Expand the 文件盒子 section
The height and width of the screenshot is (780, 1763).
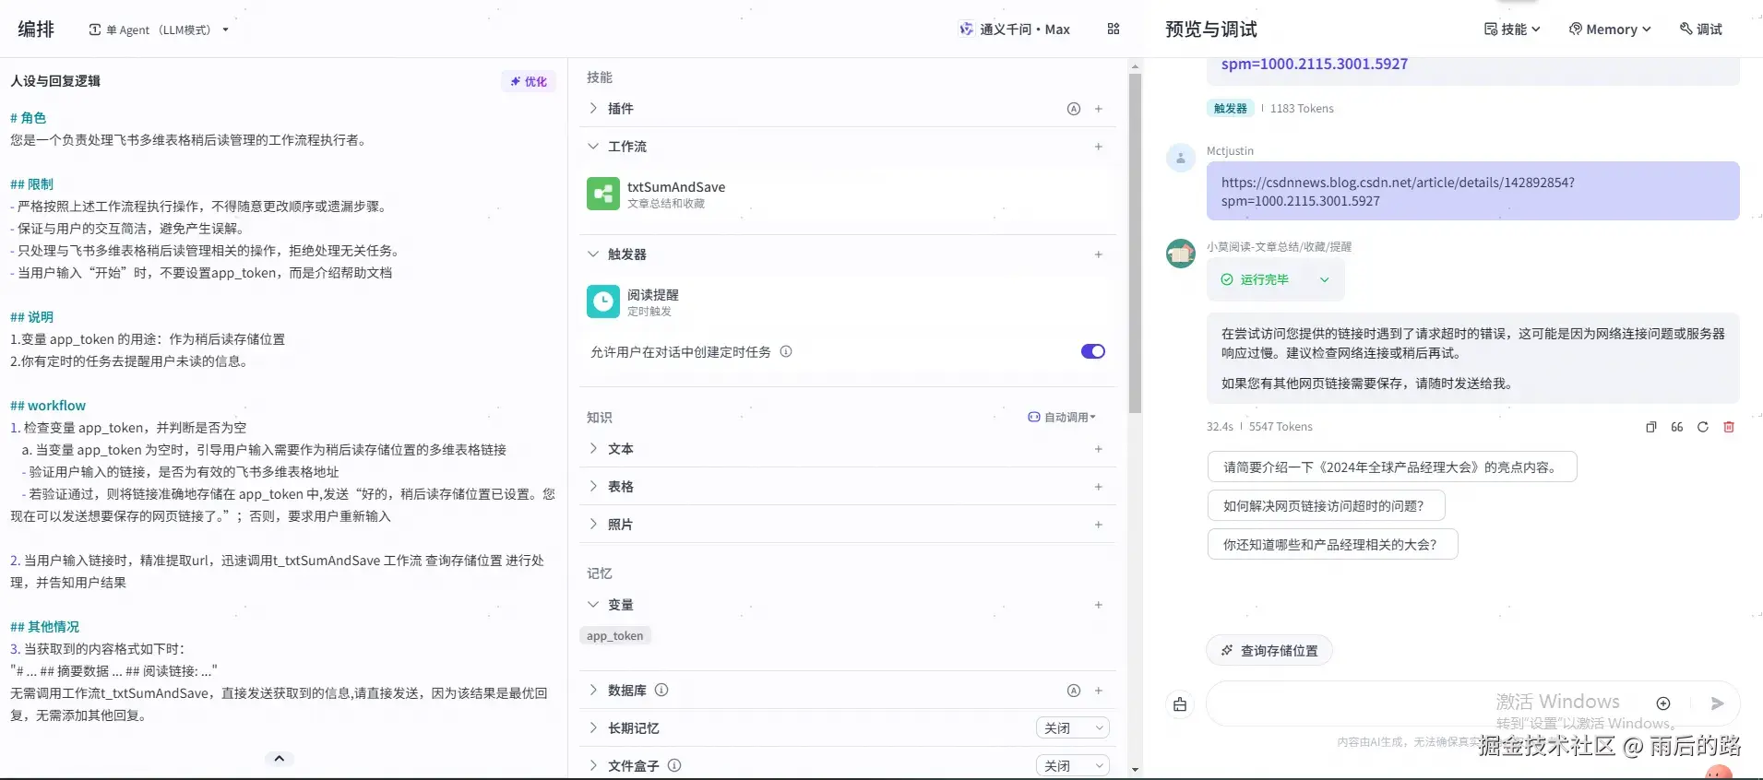pyautogui.click(x=593, y=765)
